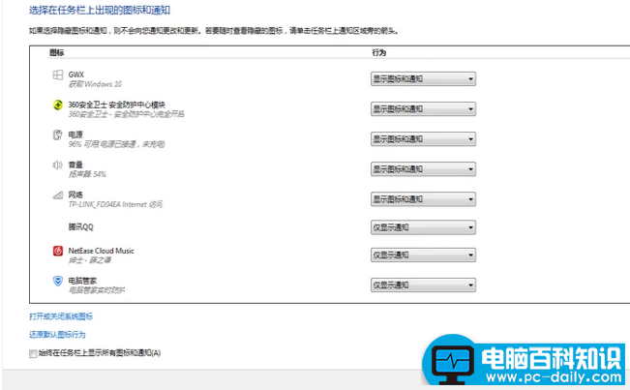The image size is (630, 390).
Task: Select the 电脑管家实时防护 description text
Action: [97, 290]
